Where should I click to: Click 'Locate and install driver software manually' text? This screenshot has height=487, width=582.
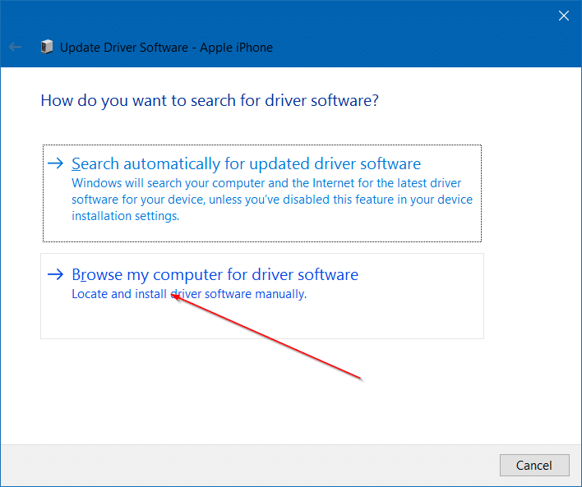(189, 294)
